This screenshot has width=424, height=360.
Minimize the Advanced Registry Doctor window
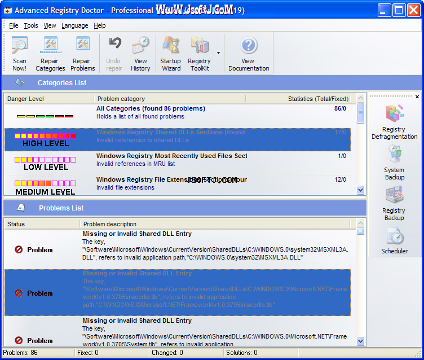pos(384,10)
